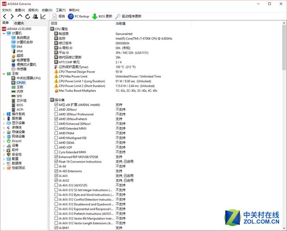
Task: Toggle 64位 x86 扩展 checkbox
Action: pos(56,104)
